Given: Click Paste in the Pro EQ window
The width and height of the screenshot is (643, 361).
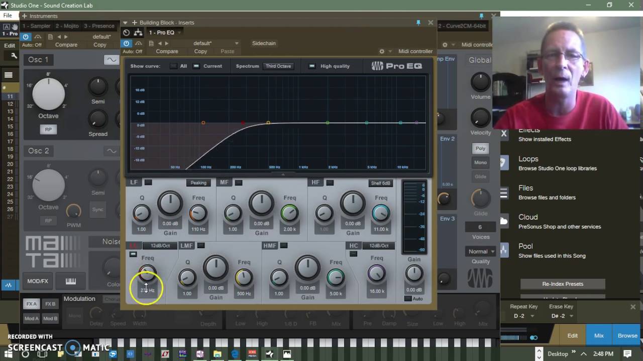Looking at the screenshot, I should point(228,51).
